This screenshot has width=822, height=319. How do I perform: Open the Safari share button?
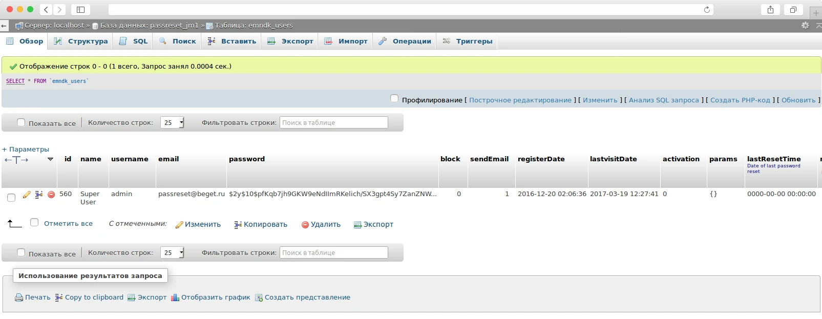(770, 9)
